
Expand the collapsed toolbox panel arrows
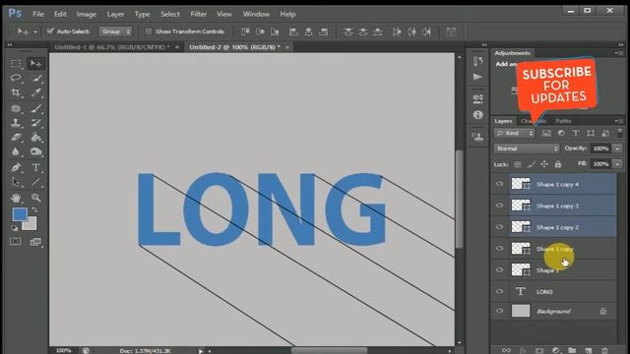point(10,45)
